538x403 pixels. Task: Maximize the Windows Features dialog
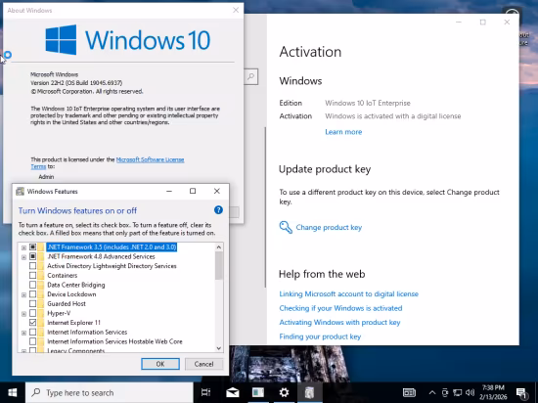click(193, 191)
